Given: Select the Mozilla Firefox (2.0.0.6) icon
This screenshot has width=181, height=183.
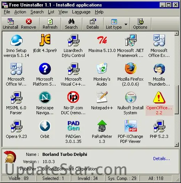Looking at the screenshot, I should click(131, 68).
